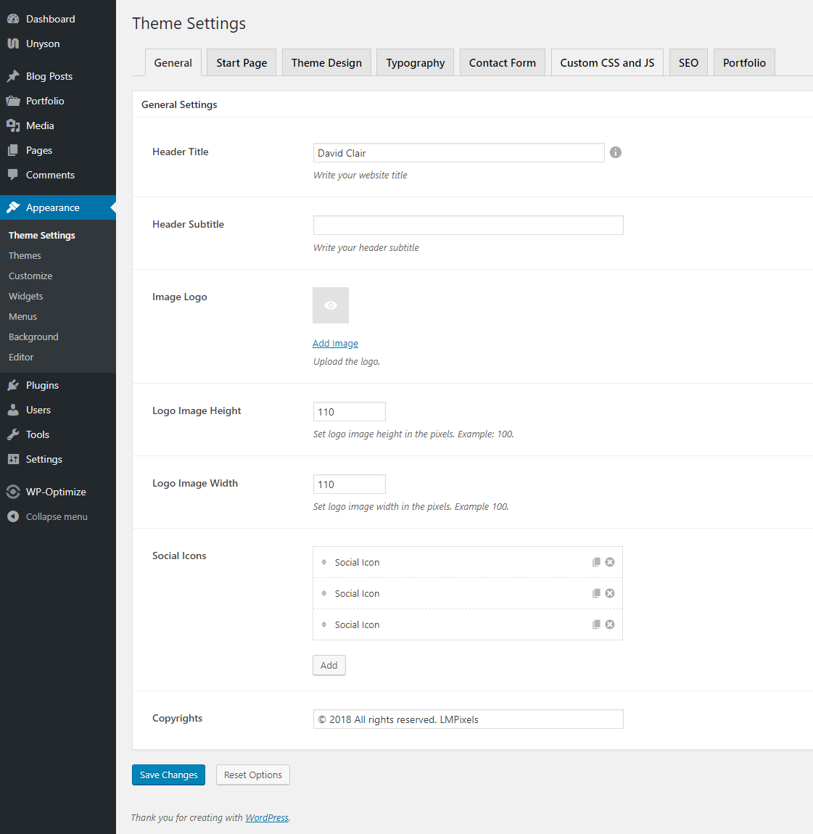Open Settings via the sidebar icon
The image size is (813, 834).
click(x=13, y=459)
